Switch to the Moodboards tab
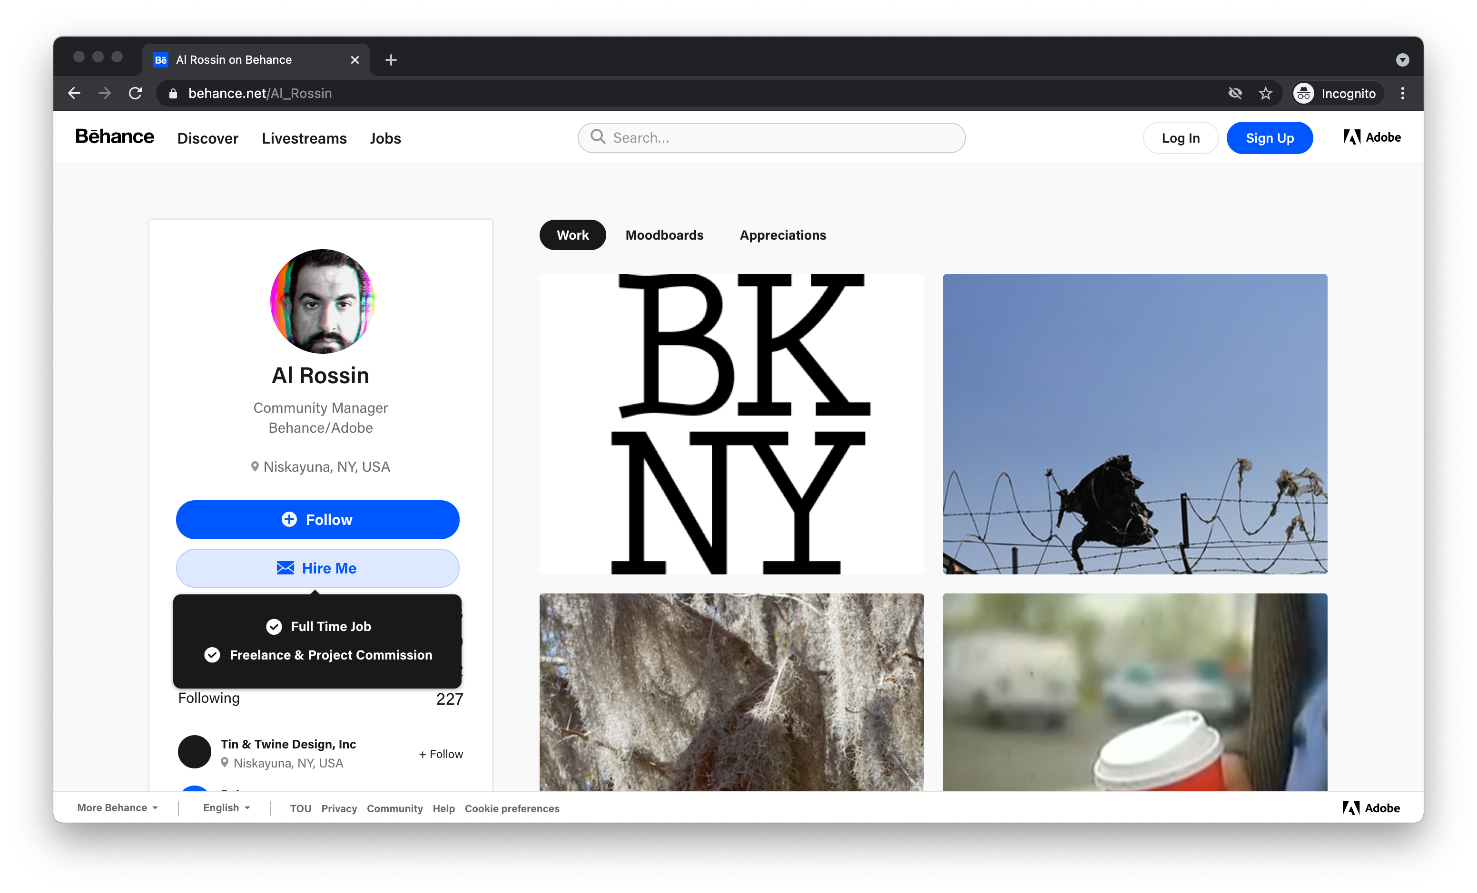1477x893 pixels. [x=664, y=235]
